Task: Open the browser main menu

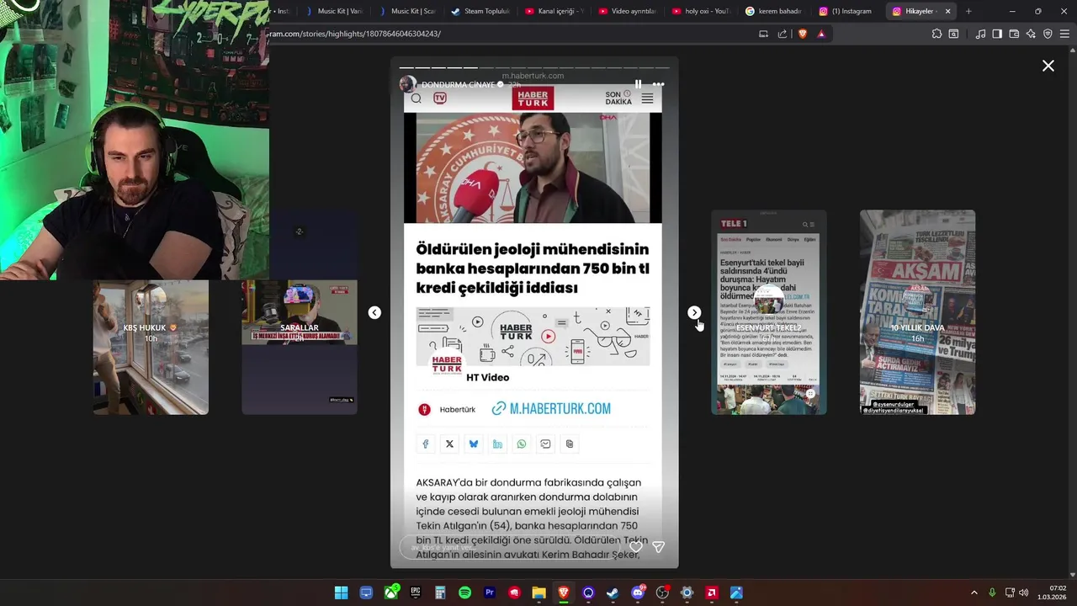Action: coord(1064,34)
